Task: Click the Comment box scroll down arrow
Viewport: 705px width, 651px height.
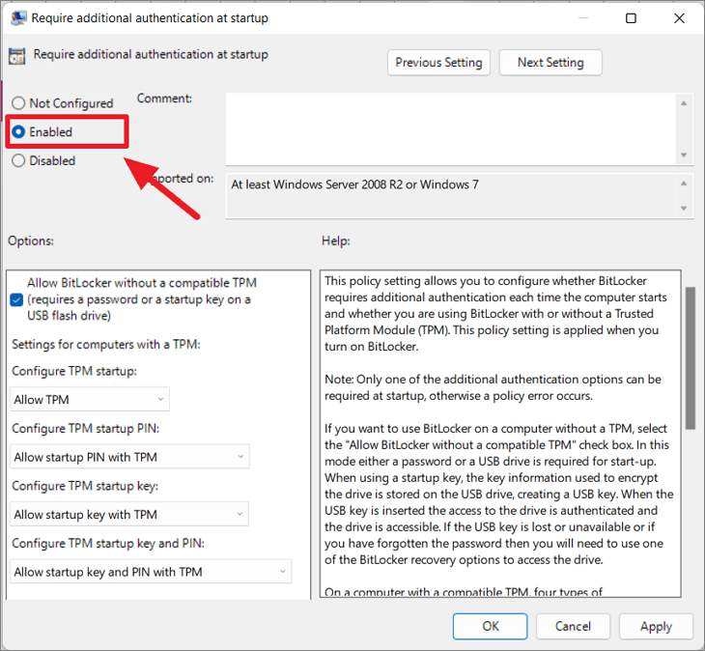Action: click(684, 156)
